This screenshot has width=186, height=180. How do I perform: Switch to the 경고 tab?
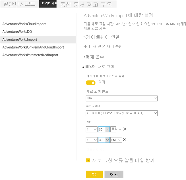click(92, 5)
